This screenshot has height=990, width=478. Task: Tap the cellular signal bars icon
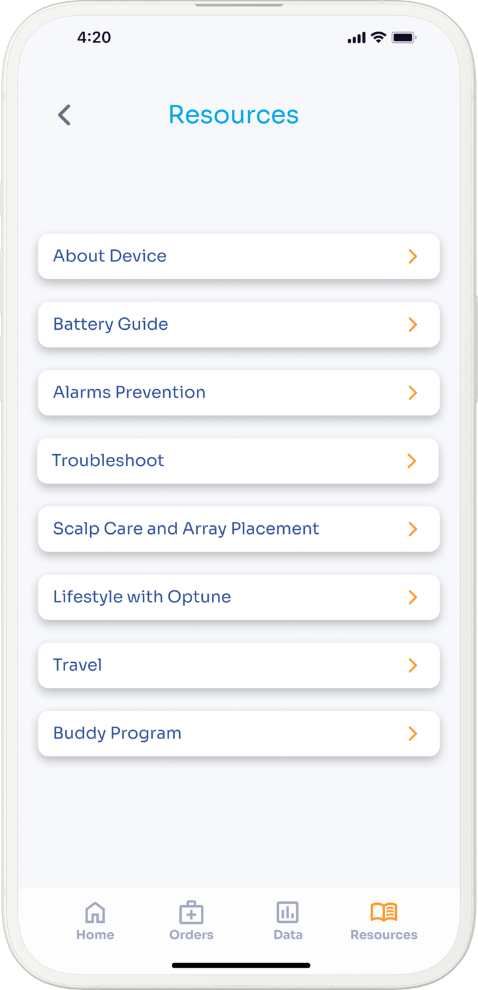click(356, 38)
